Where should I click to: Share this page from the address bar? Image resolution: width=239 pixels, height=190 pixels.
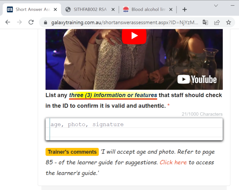point(217,22)
